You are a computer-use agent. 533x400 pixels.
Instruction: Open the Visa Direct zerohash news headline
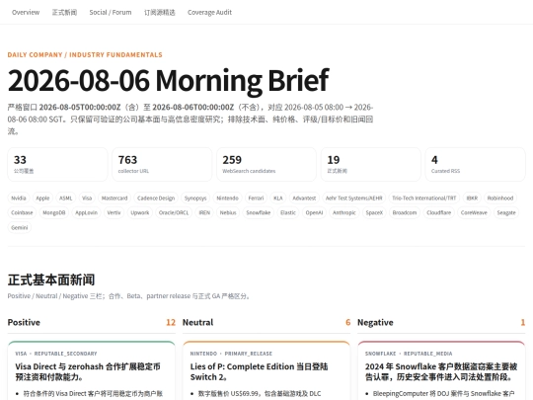[88, 371]
